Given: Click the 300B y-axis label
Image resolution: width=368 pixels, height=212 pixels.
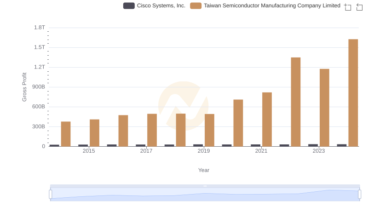Looking at the screenshot, I should (x=39, y=126).
